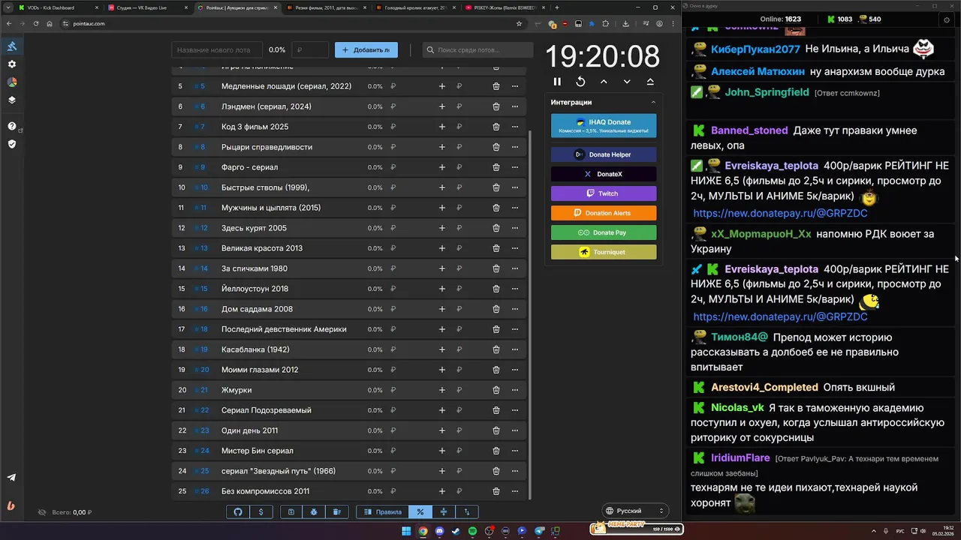Image resolution: width=961 pixels, height=540 pixels.
Task: Select lot name Сериал Подозреваемый
Action: (x=266, y=410)
